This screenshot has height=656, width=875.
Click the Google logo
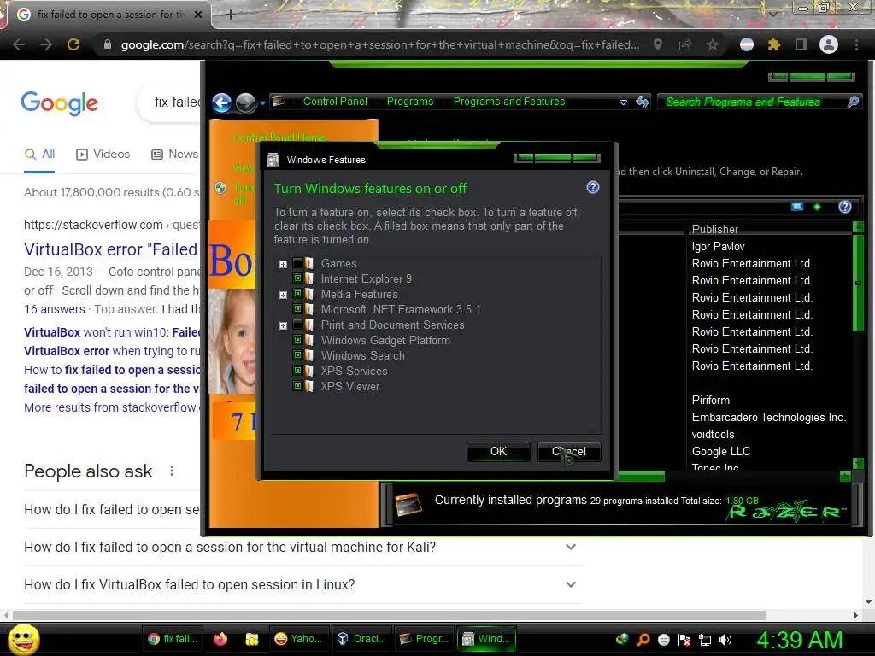click(x=59, y=102)
